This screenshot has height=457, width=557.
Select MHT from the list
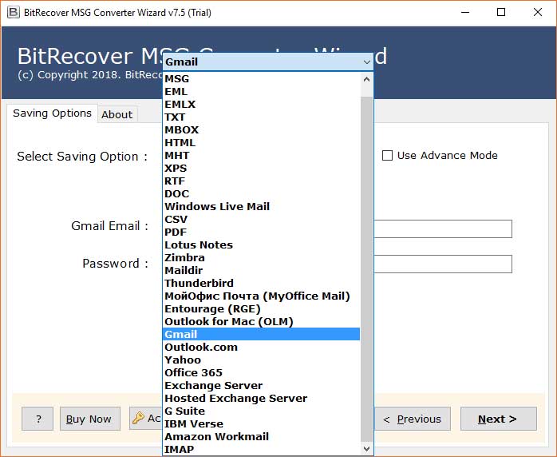(262, 156)
